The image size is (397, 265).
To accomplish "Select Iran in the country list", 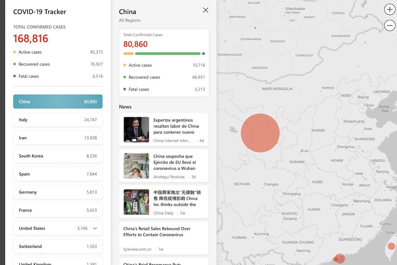I will 58,138.
